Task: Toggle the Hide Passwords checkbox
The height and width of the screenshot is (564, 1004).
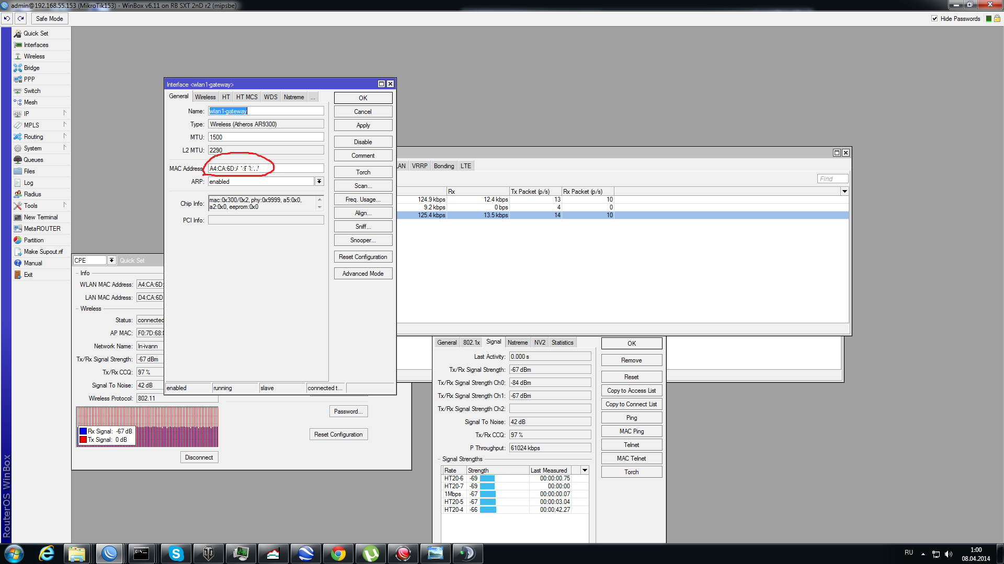Action: (x=934, y=18)
